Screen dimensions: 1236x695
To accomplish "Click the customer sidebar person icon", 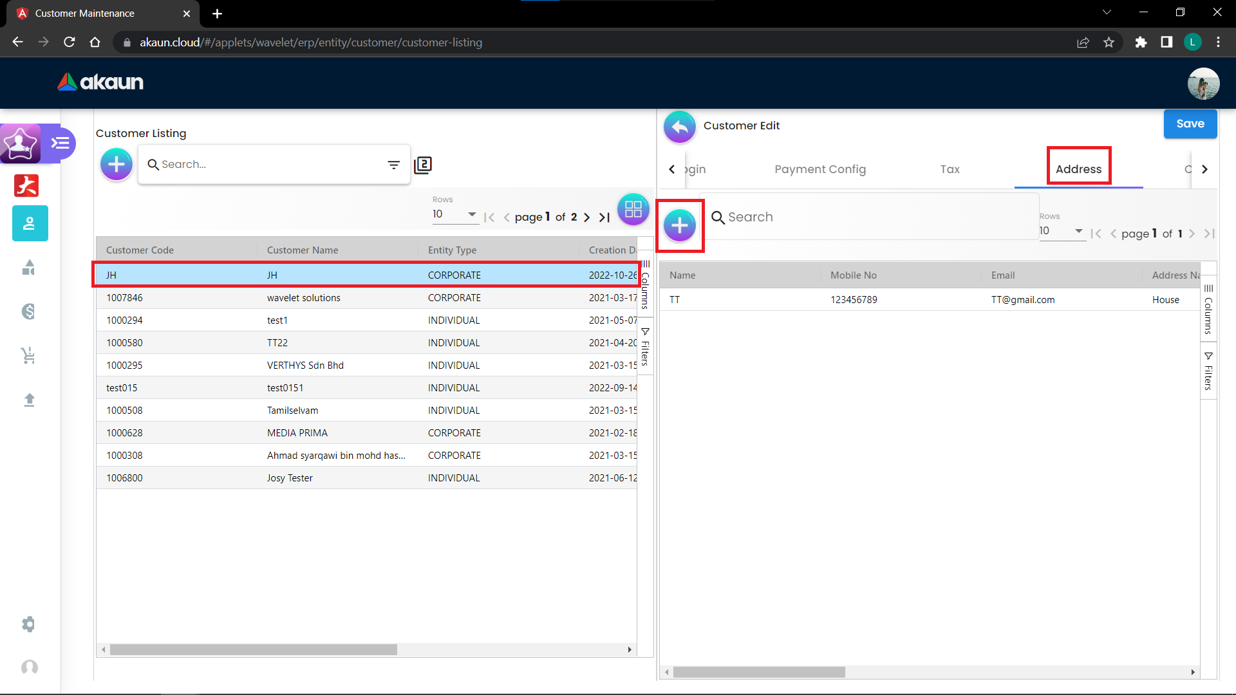I will pos(30,223).
